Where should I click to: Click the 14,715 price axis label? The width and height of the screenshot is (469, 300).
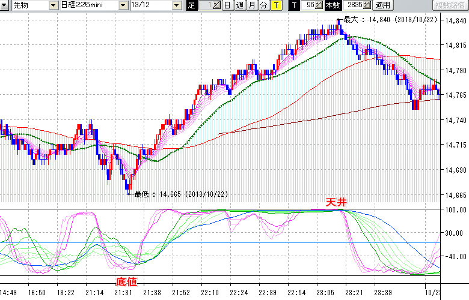(x=456, y=145)
